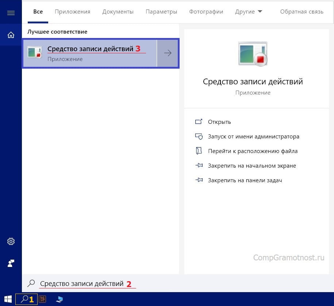Open search settings via the gear icon
Viewport: 334px width, 306px height.
11,241
